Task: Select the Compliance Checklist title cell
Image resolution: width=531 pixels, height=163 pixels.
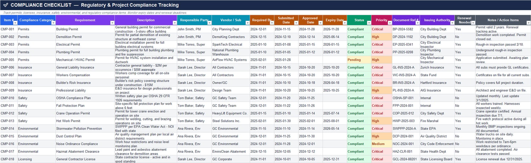Action: point(265,5)
